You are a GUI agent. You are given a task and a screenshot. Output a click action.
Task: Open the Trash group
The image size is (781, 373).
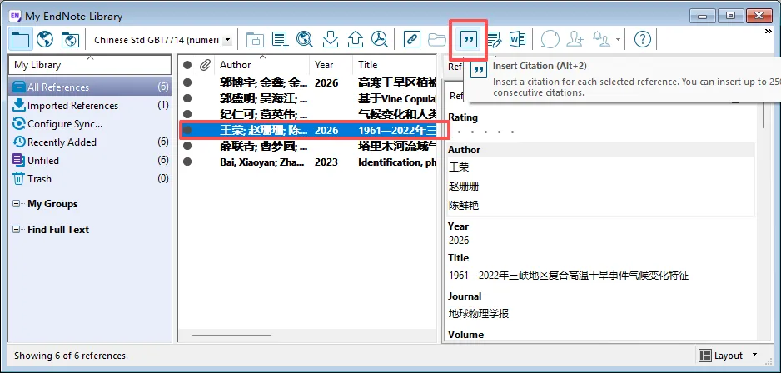[x=90, y=179]
